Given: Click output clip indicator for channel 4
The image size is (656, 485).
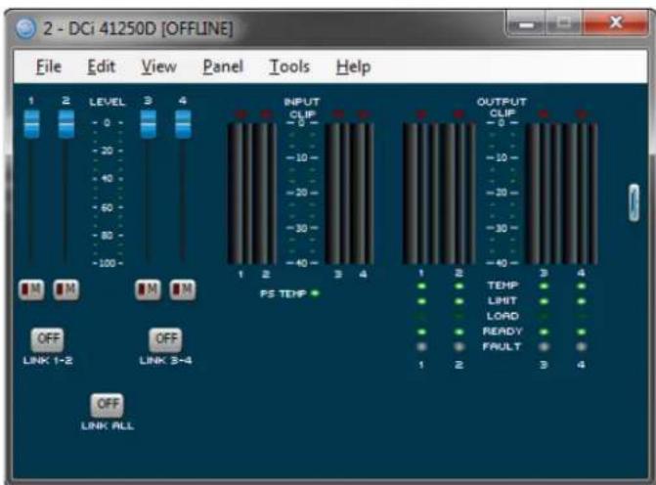Looking at the screenshot, I should (x=581, y=113).
